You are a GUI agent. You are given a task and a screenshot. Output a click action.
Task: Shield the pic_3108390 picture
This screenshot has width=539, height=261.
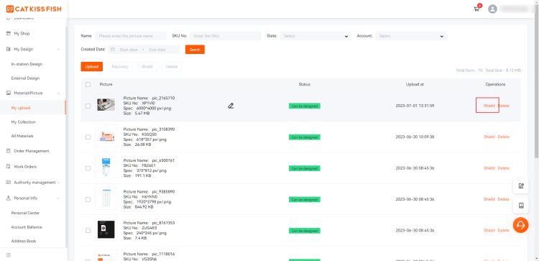[x=489, y=137]
